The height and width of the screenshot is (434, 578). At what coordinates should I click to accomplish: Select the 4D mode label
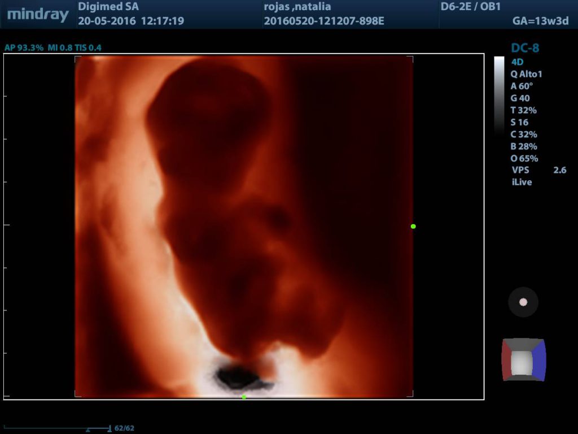(x=517, y=62)
